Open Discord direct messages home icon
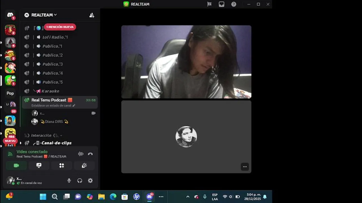 (x=10, y=15)
